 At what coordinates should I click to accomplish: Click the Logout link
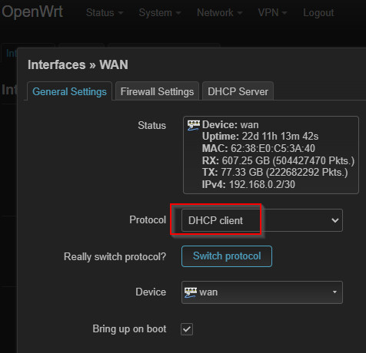(318, 12)
